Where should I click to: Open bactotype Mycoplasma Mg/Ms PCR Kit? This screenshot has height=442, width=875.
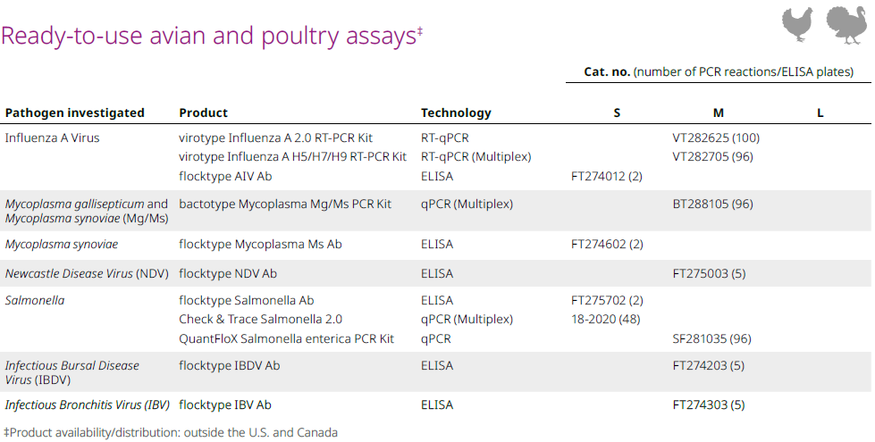pyautogui.click(x=285, y=204)
